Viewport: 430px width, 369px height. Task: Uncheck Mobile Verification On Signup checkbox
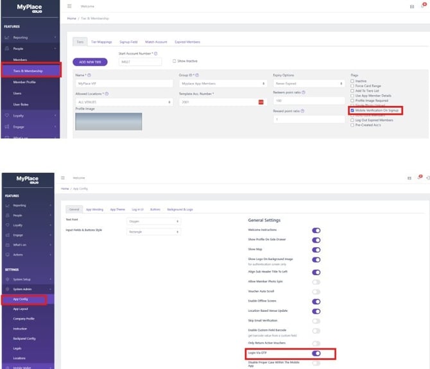pos(352,110)
